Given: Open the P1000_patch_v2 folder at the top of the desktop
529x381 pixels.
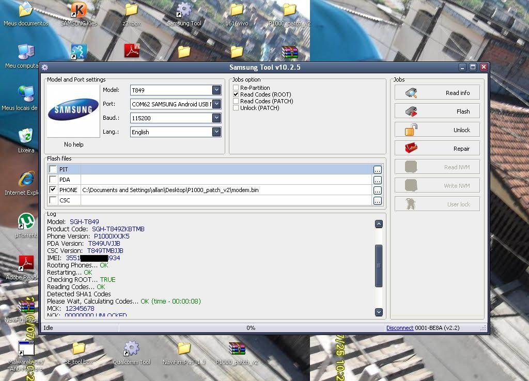Looking at the screenshot, I should [x=289, y=13].
